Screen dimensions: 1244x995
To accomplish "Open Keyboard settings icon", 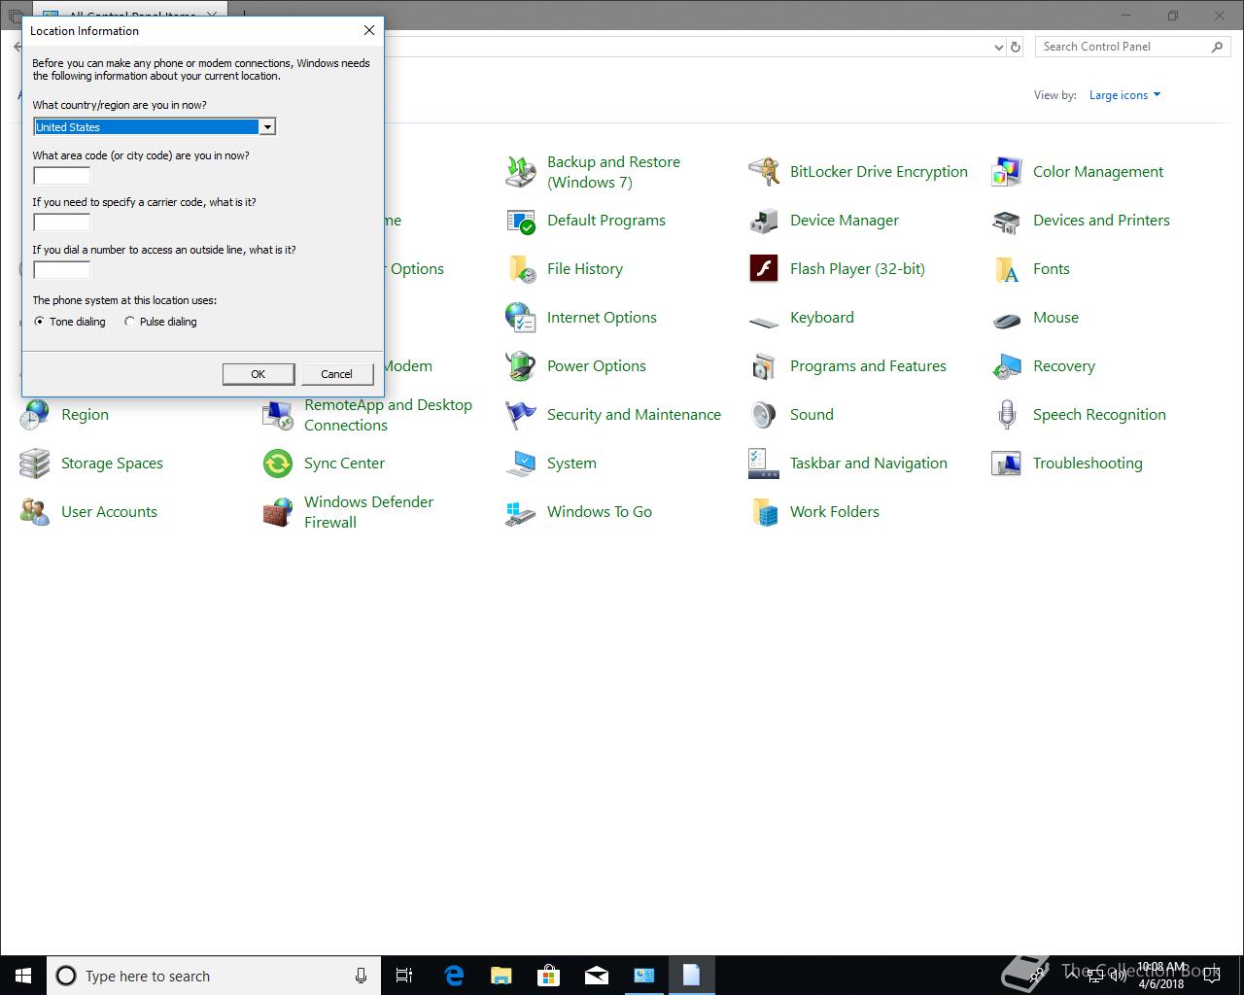I will (x=764, y=321).
